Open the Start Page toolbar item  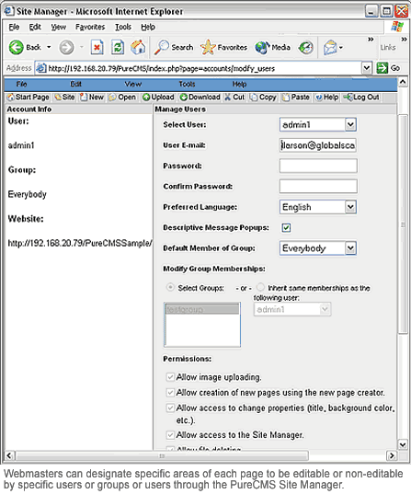28,97
